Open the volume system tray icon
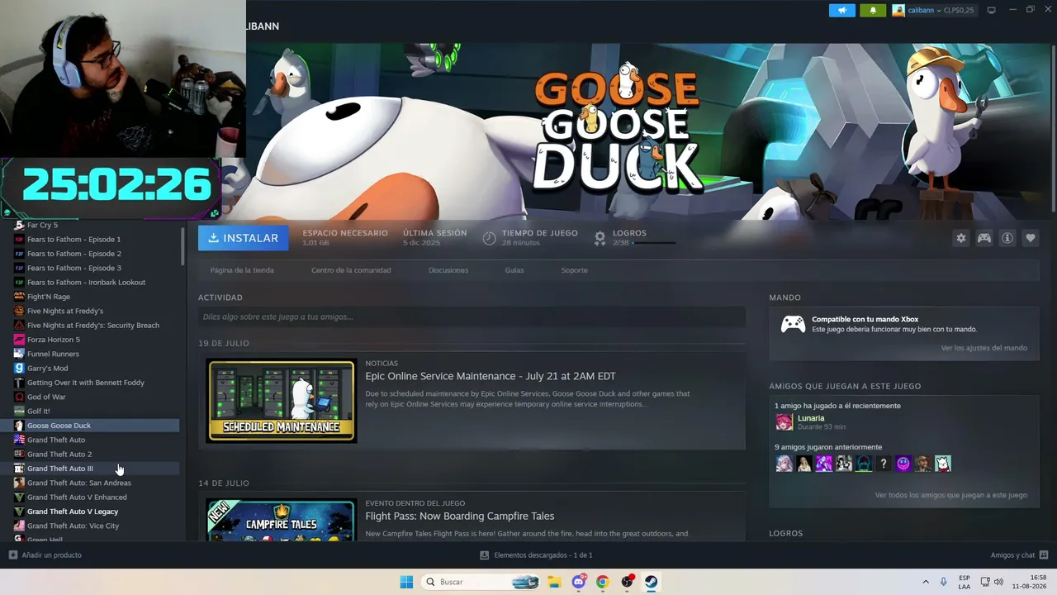 pos(999,582)
